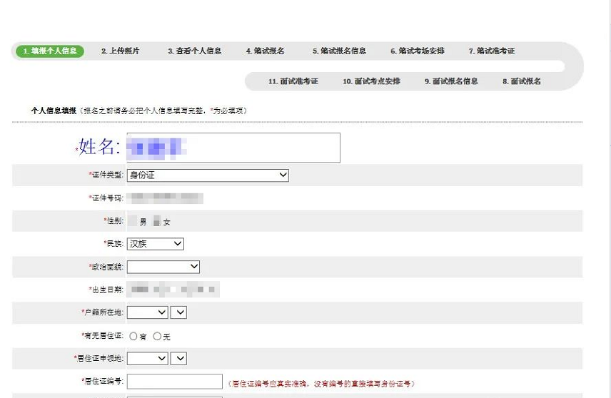Go to step 8 面试报名
Image resolution: width=611 pixels, height=398 pixels.
click(x=521, y=81)
